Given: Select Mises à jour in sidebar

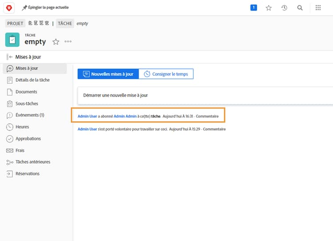Looking at the screenshot, I should coord(35,69).
